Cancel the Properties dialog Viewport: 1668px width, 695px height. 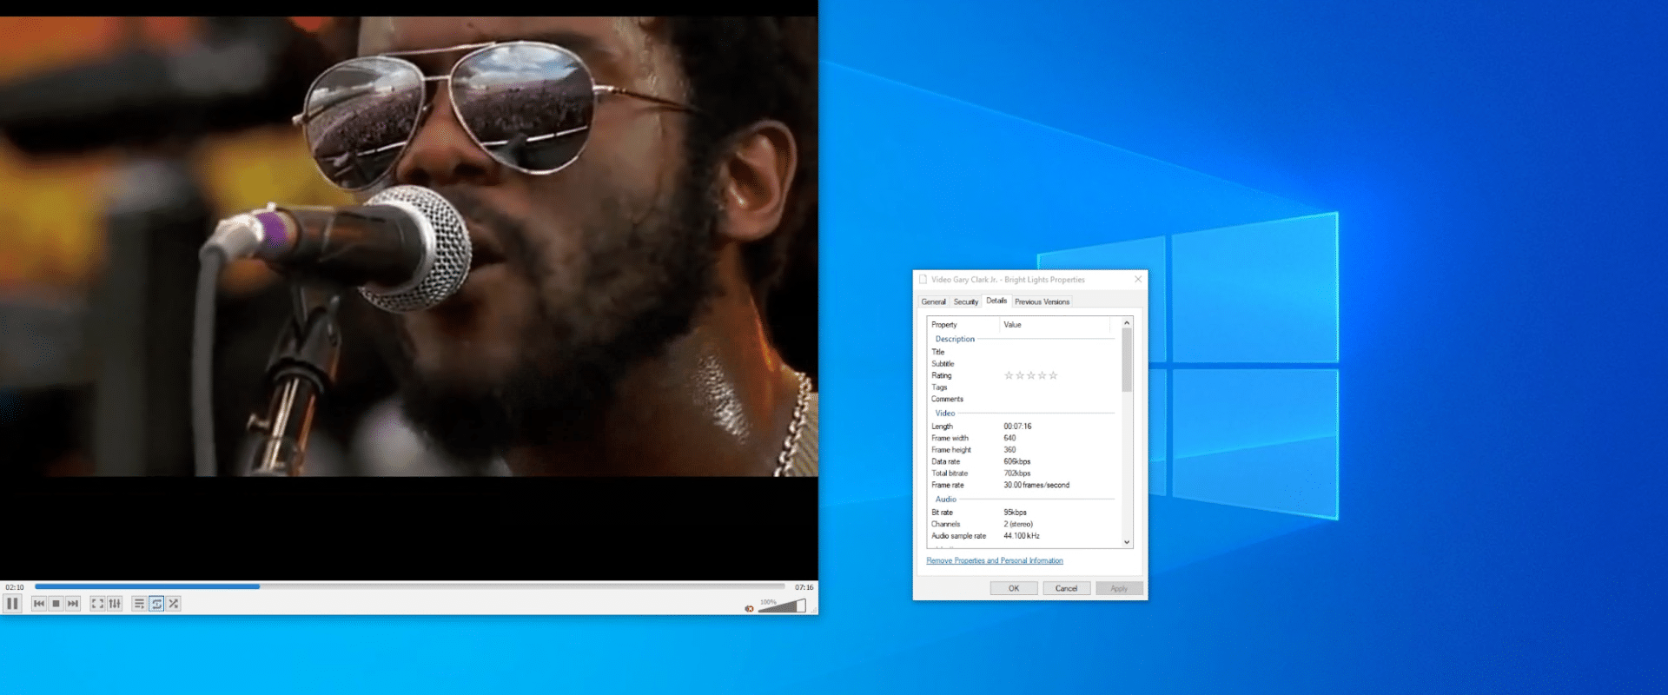1067,588
